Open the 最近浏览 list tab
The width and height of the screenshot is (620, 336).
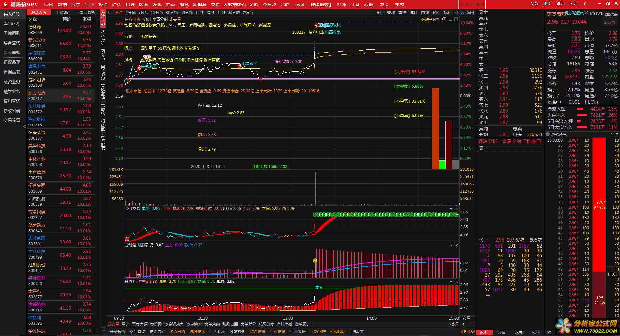pos(87,13)
